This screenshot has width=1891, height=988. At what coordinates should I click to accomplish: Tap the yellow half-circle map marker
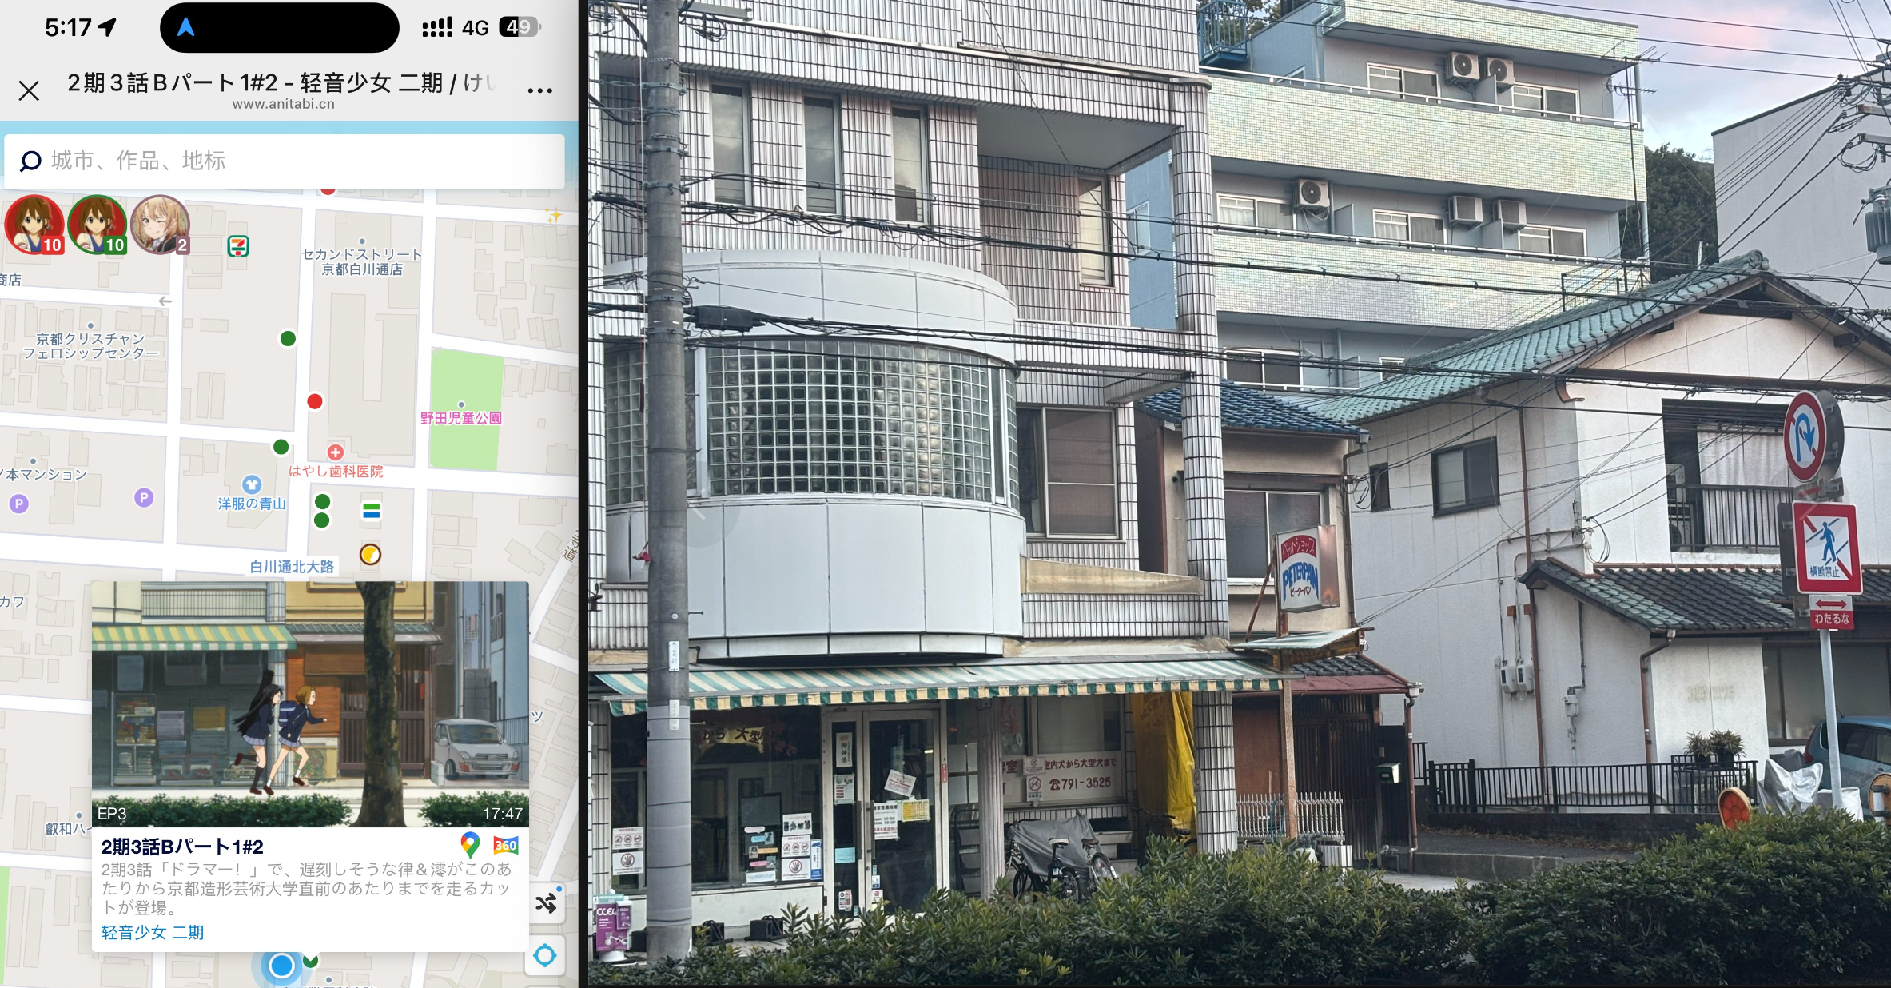click(370, 554)
